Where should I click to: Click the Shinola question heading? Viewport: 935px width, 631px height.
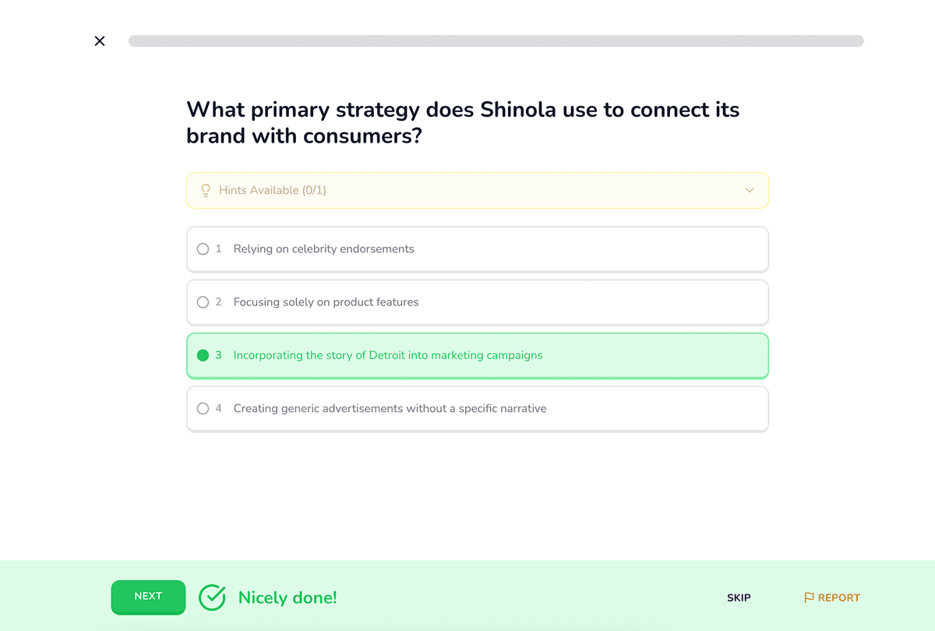point(463,122)
